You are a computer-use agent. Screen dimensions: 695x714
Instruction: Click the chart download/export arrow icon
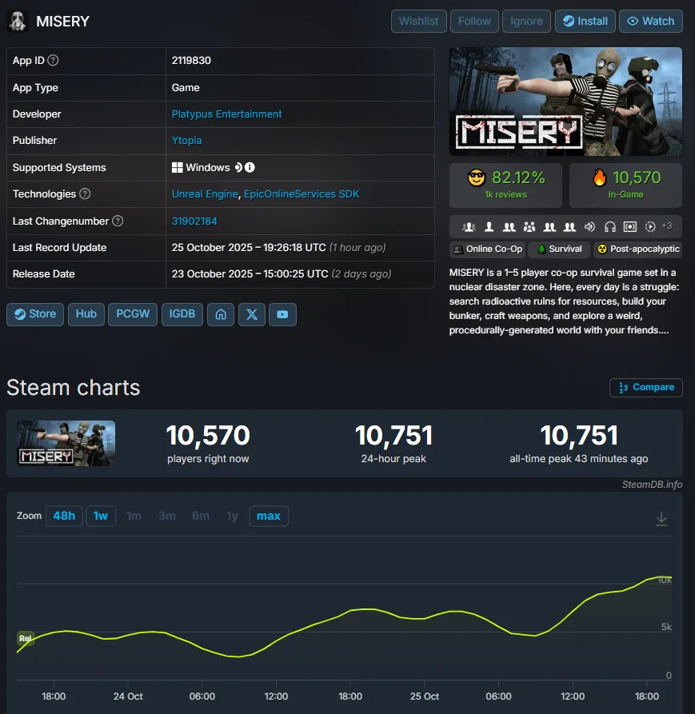pyautogui.click(x=661, y=519)
